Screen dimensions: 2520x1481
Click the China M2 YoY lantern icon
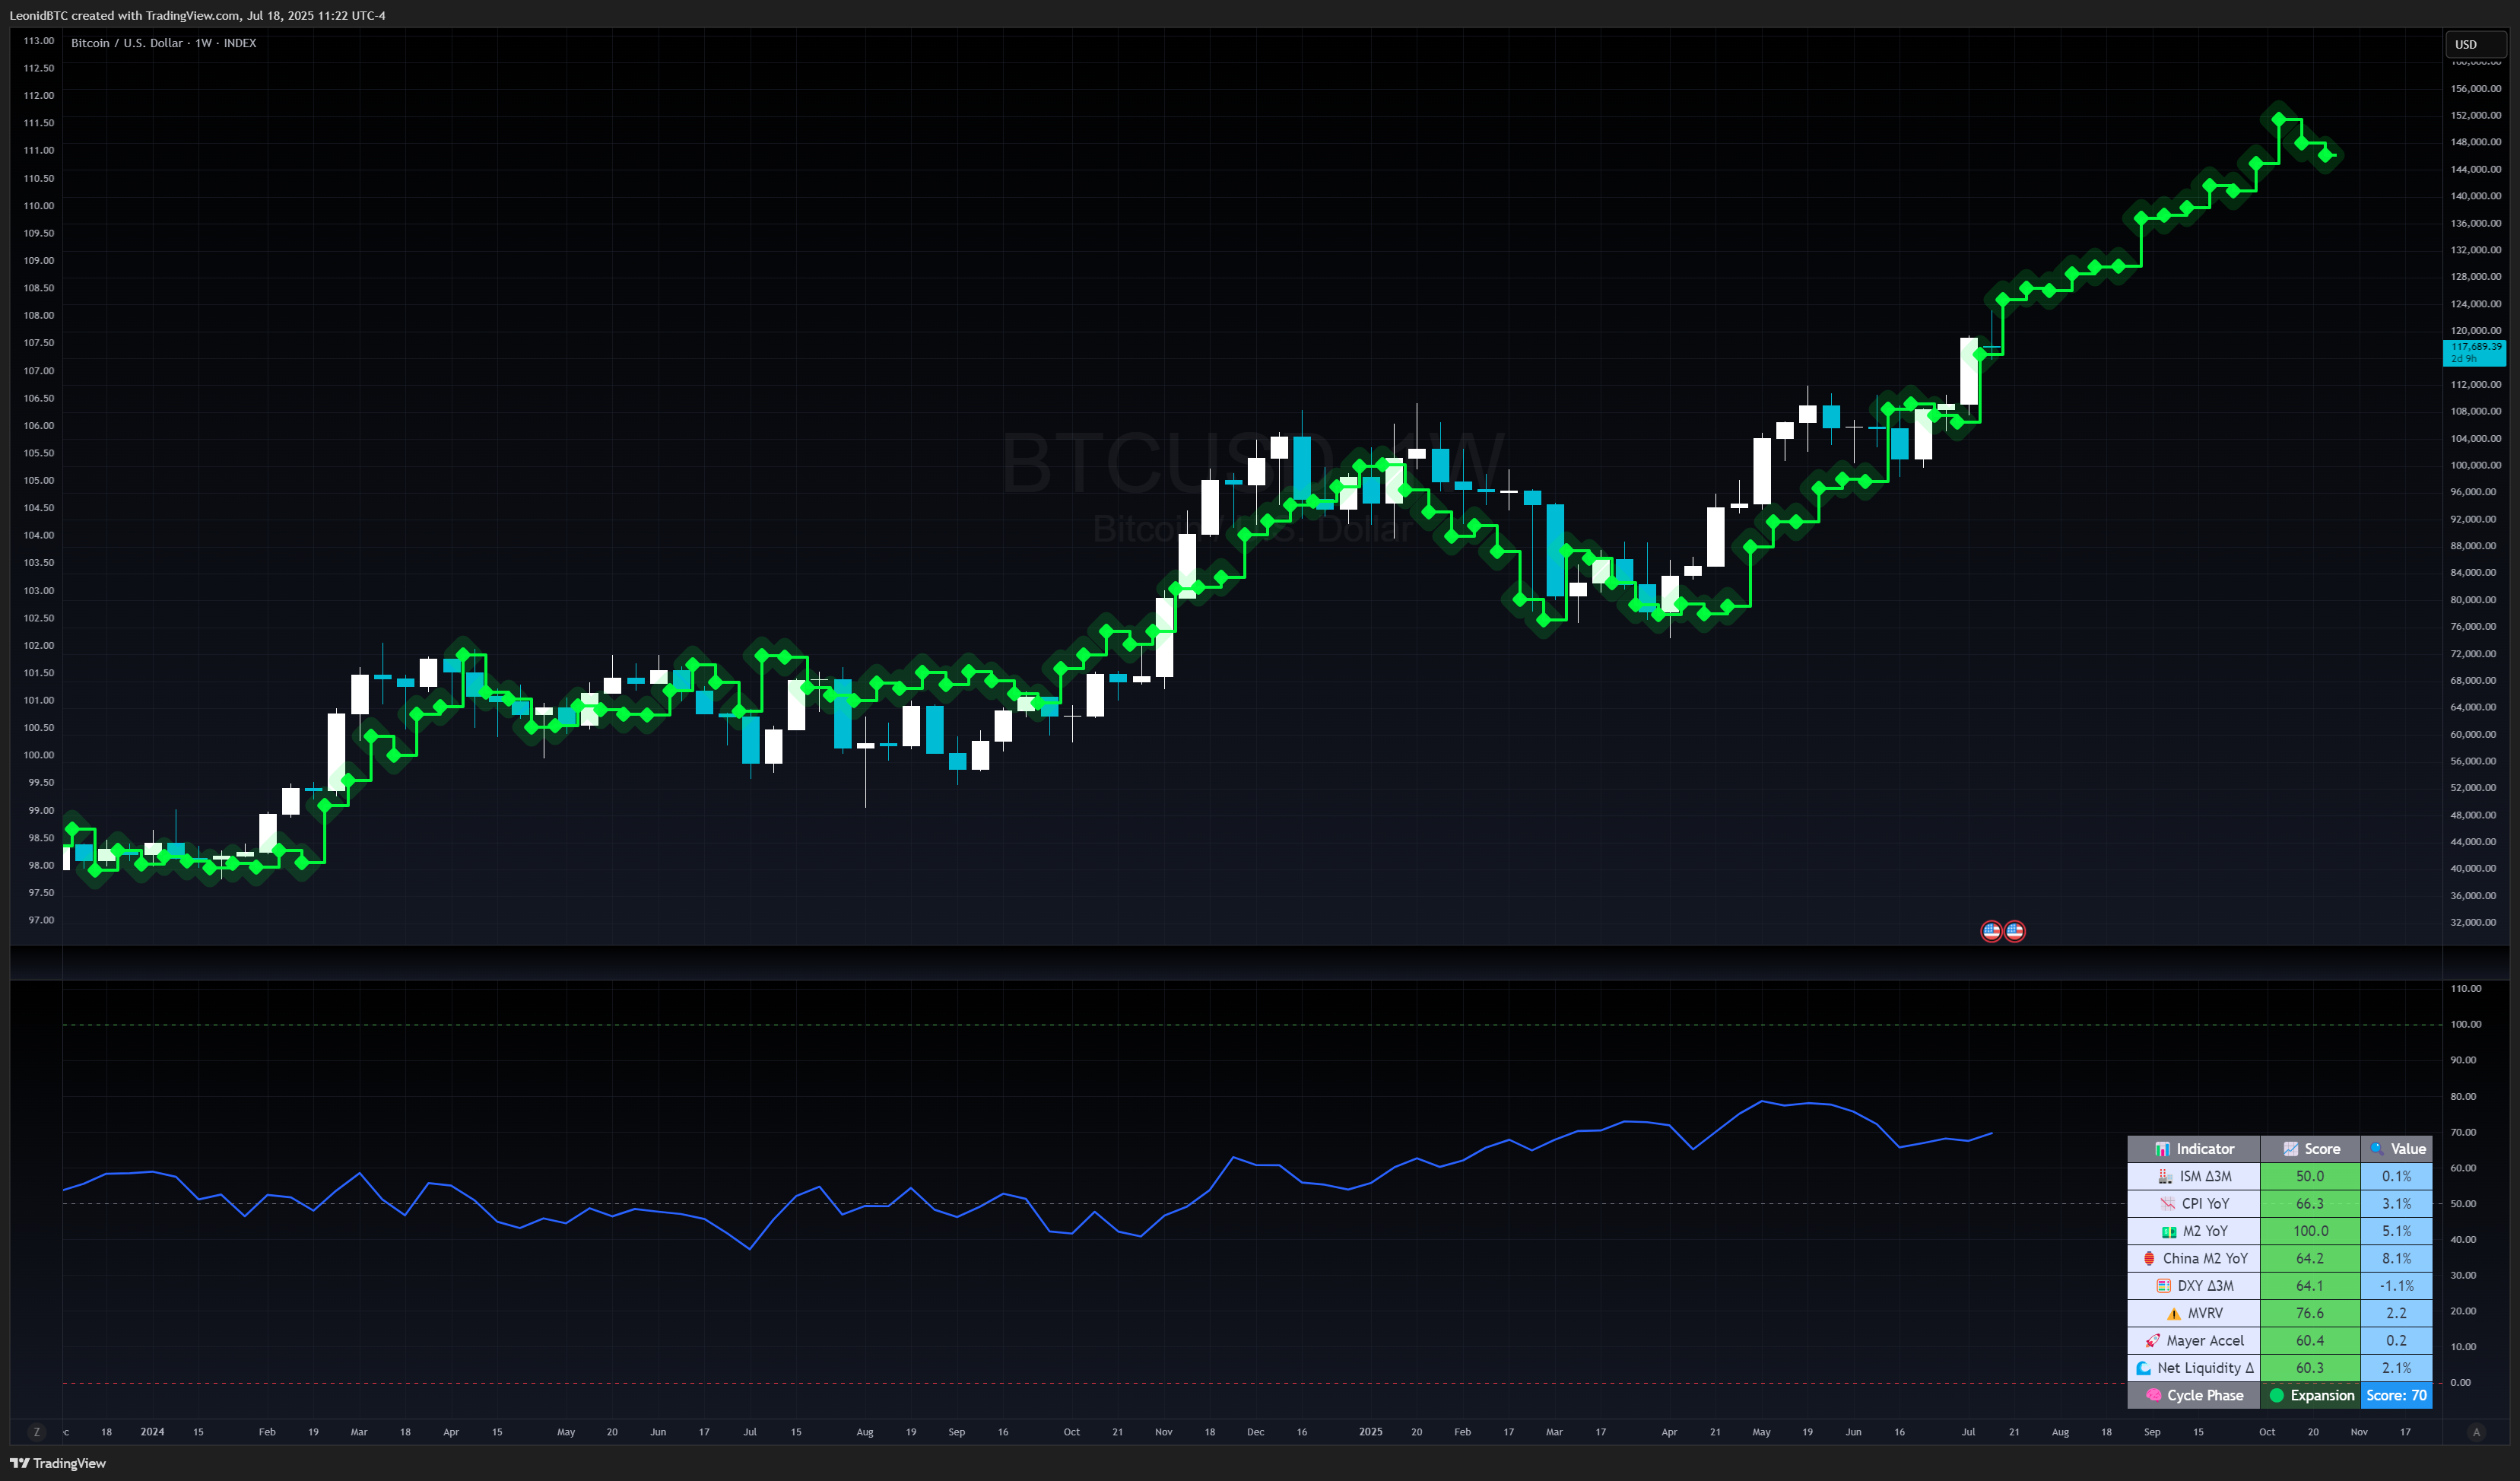(x=2149, y=1259)
